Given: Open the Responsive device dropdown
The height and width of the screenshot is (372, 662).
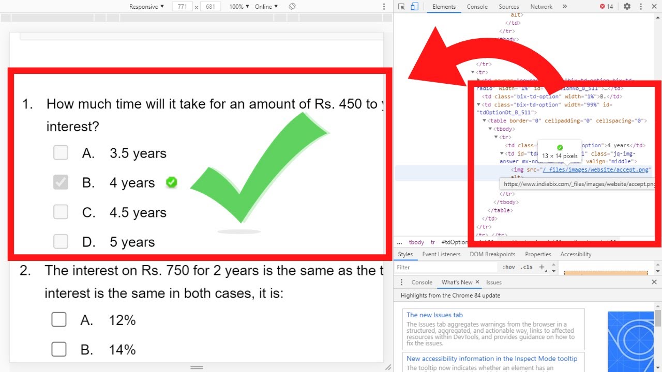Looking at the screenshot, I should point(147,7).
